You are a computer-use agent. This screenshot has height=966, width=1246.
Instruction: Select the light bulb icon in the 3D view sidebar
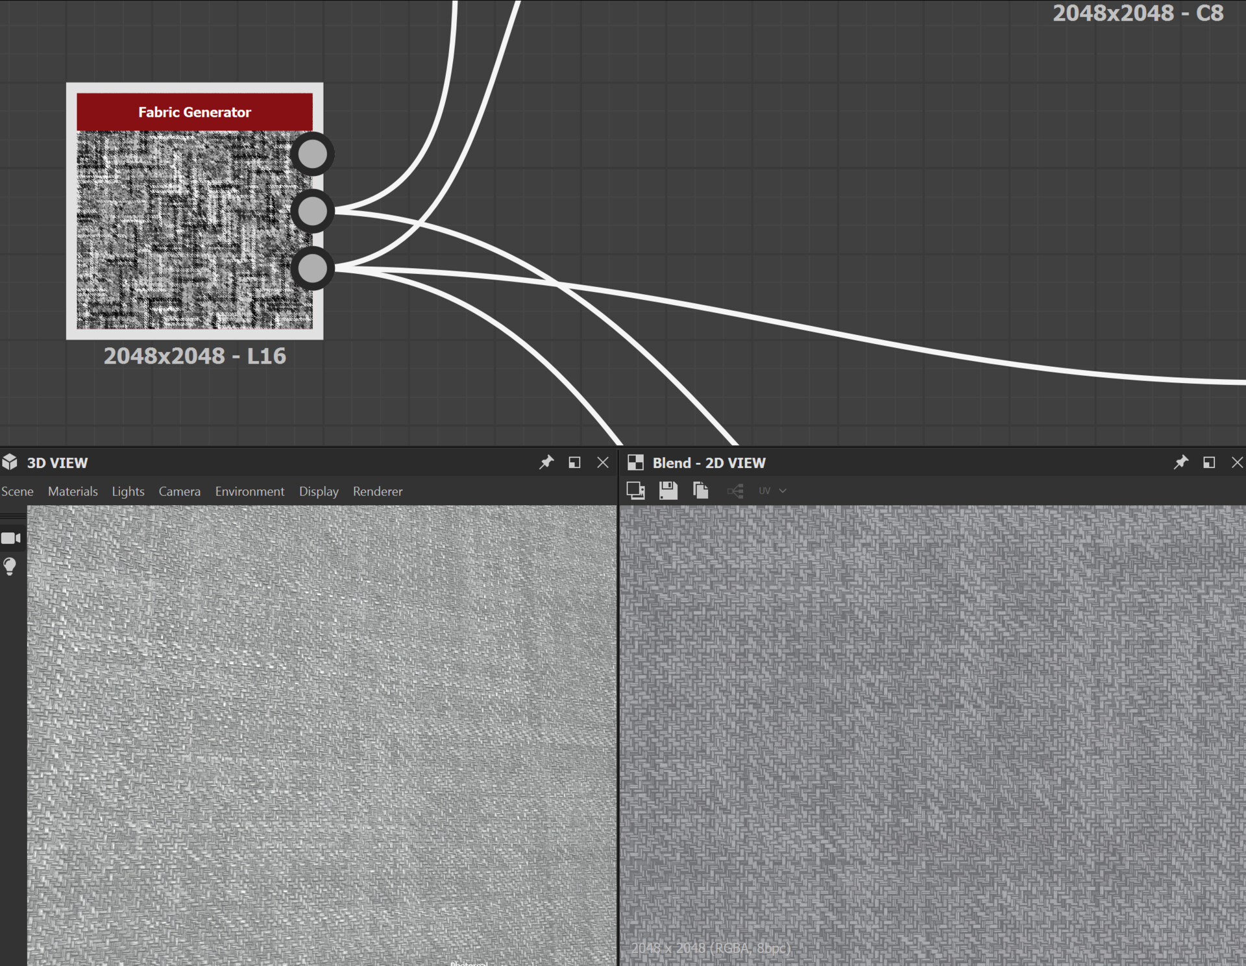tap(9, 566)
